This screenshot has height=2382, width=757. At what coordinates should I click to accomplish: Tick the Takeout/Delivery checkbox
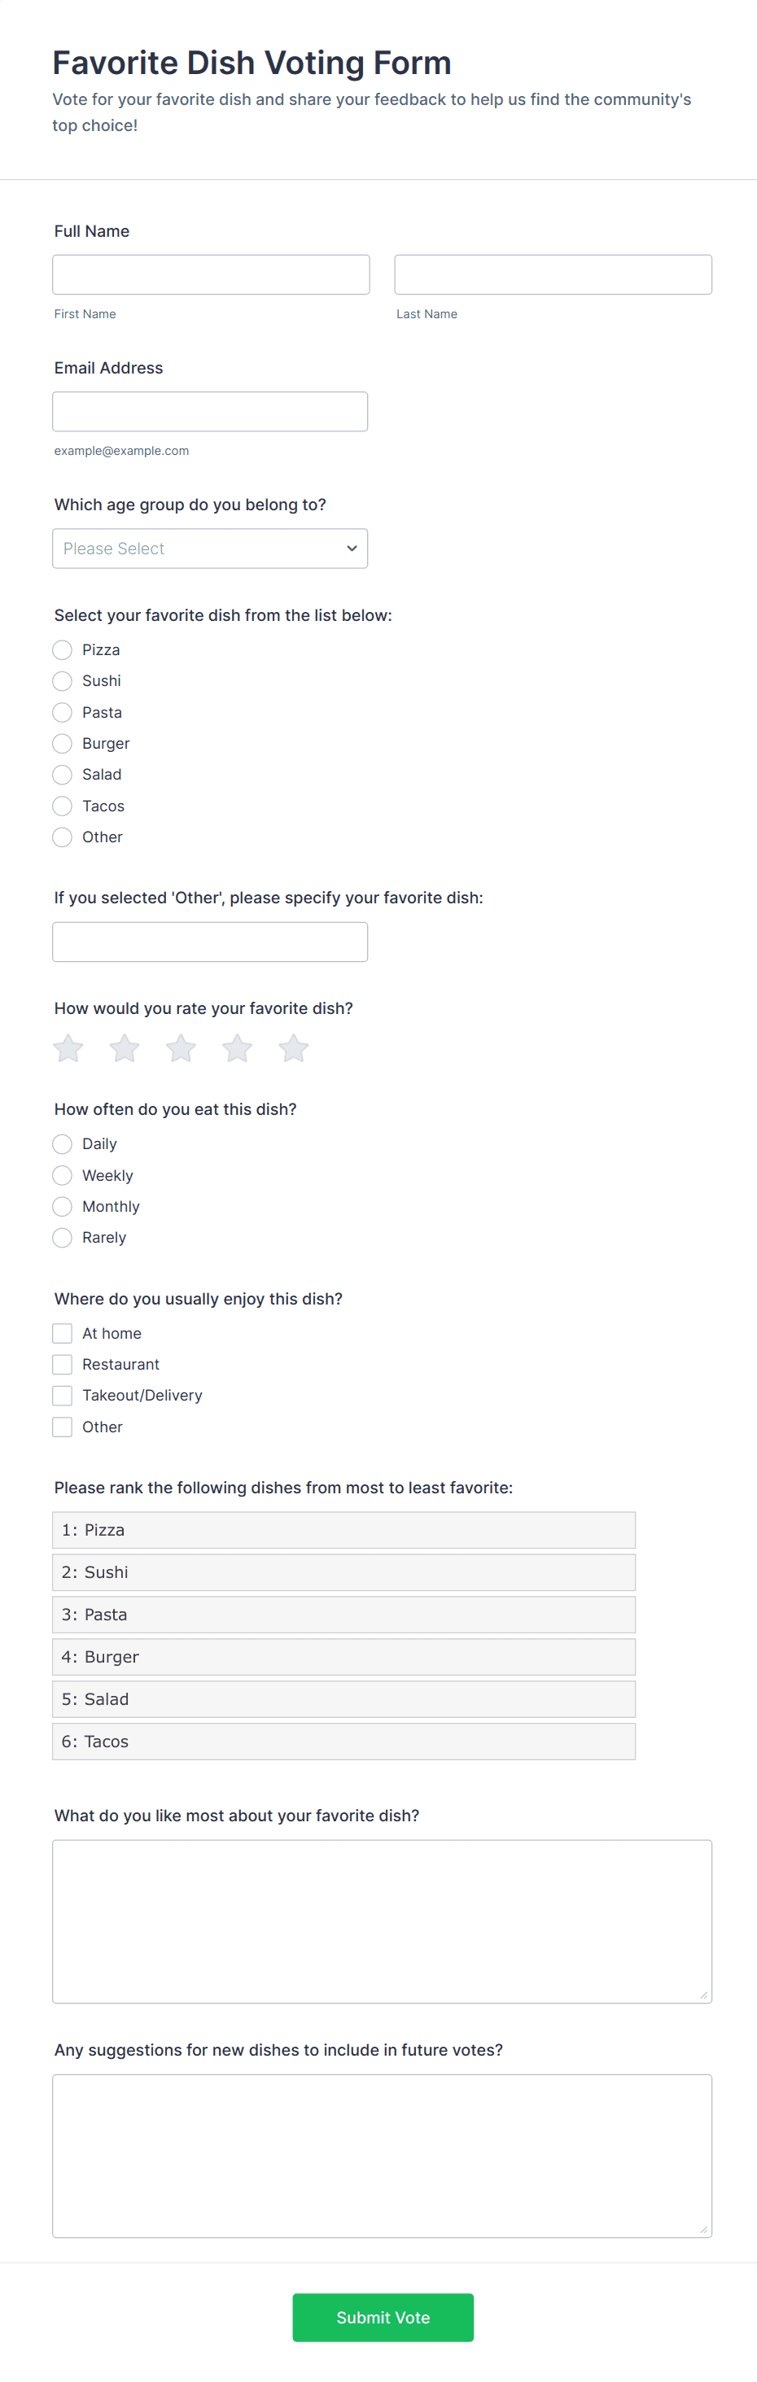click(63, 1396)
